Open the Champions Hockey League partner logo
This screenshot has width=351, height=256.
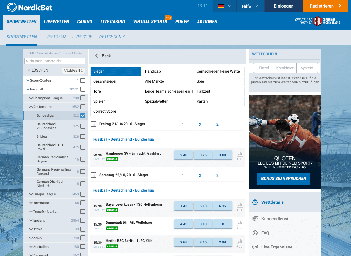(x=317, y=21)
